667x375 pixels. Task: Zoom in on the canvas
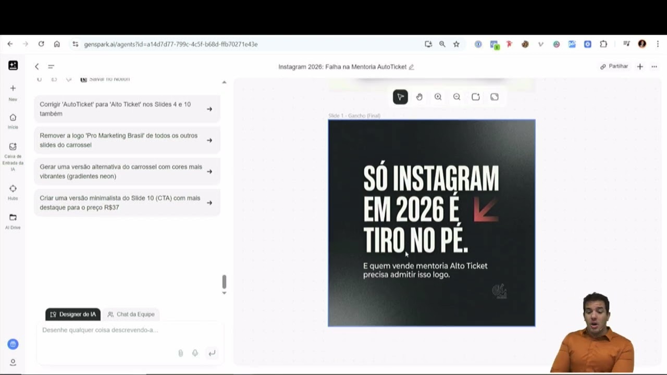pos(438,97)
